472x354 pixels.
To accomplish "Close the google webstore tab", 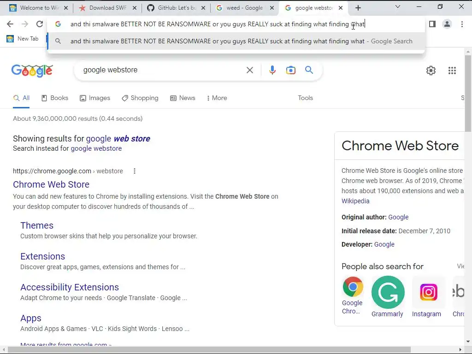I will tap(341, 8).
